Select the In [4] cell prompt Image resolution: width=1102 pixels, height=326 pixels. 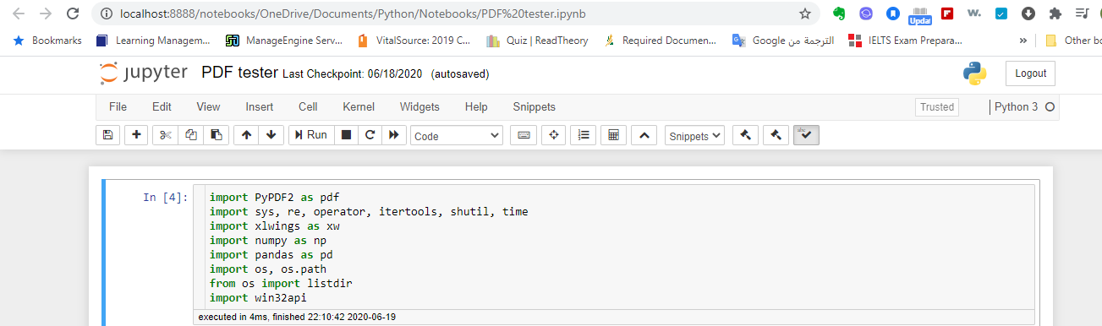click(165, 198)
